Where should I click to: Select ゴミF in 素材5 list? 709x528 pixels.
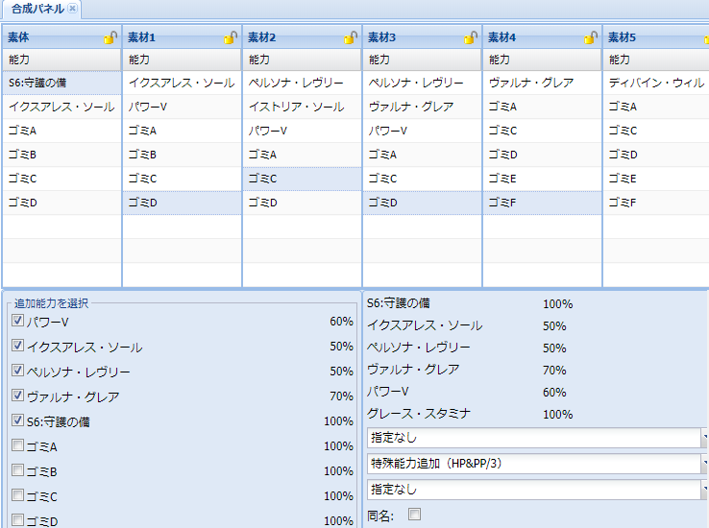tap(656, 203)
